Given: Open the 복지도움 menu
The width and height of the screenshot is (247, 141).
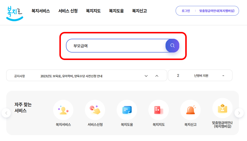Looking at the screenshot, I should point(116,11).
